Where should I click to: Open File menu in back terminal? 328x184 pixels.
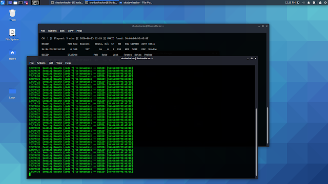pos(43,31)
